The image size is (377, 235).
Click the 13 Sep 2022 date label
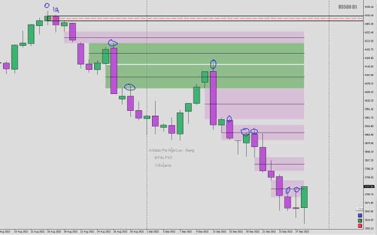pos(220,231)
